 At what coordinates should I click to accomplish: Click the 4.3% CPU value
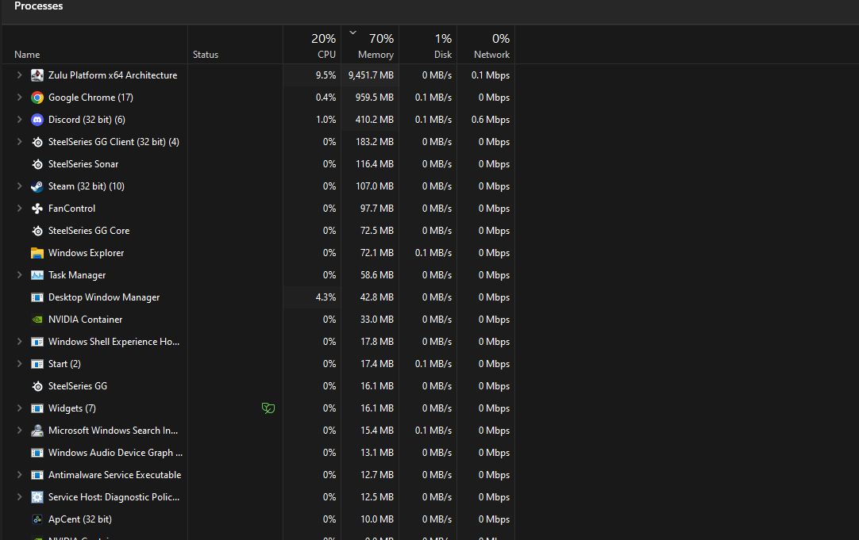click(x=326, y=297)
